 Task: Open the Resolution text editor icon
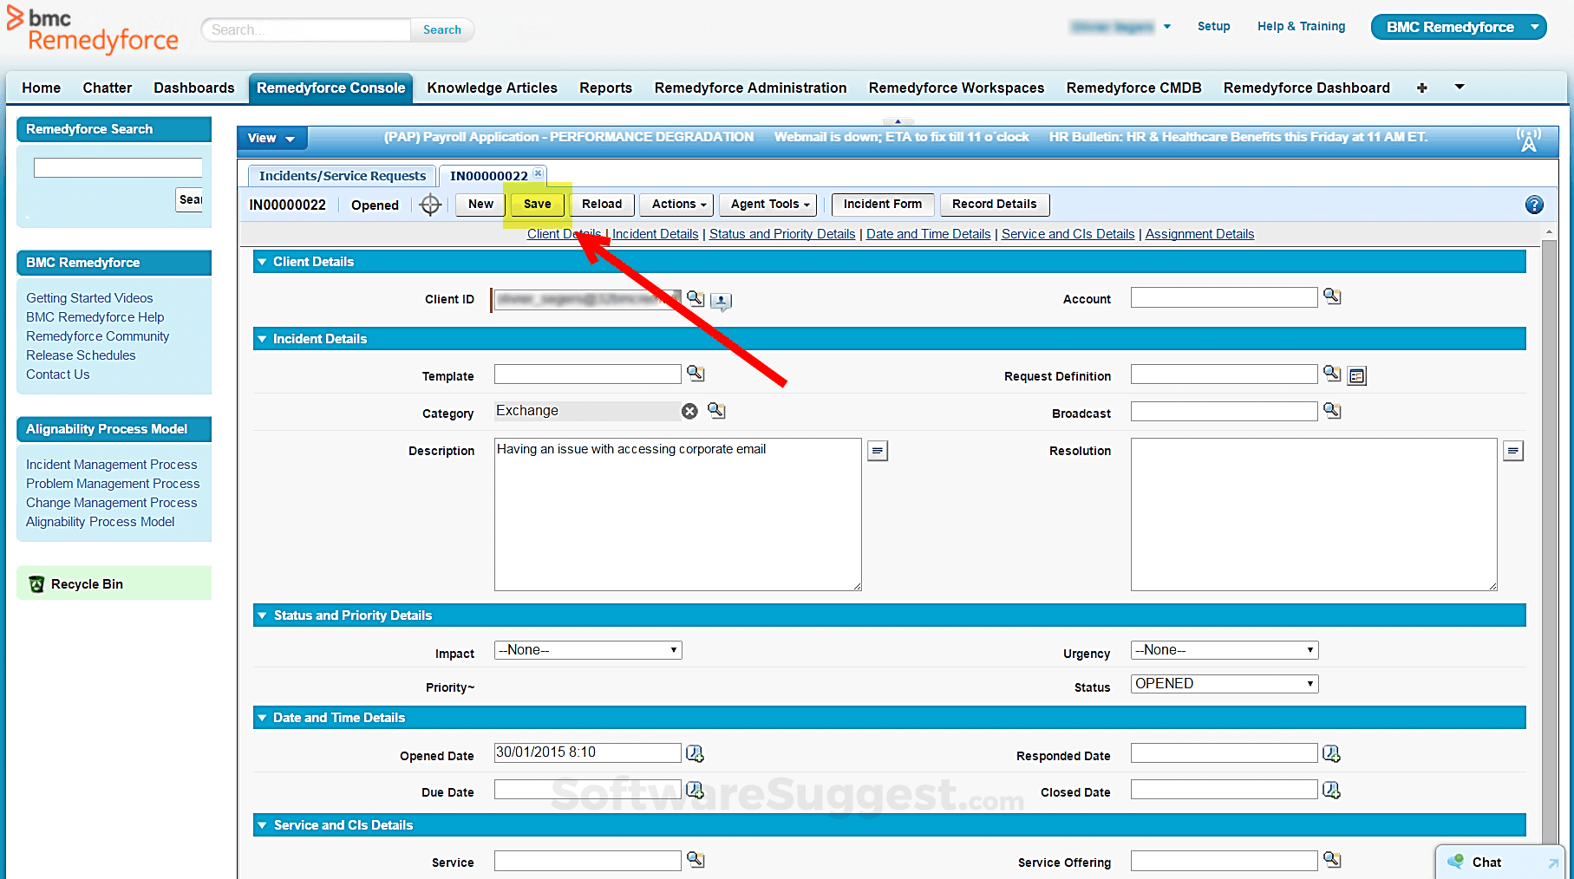point(1513,451)
